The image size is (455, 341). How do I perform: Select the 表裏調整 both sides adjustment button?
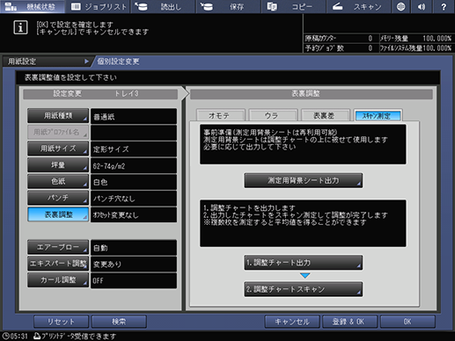point(58,214)
